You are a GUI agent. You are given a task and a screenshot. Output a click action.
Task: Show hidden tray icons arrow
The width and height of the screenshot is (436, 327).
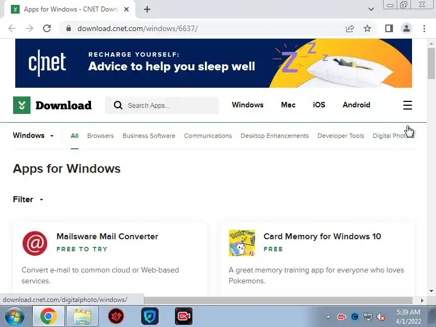[329, 317]
